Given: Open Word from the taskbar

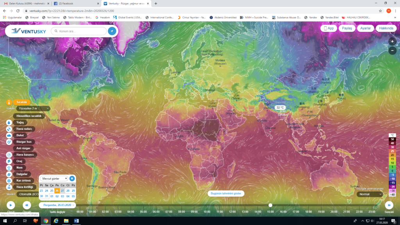Looking at the screenshot, I should coord(76,221).
